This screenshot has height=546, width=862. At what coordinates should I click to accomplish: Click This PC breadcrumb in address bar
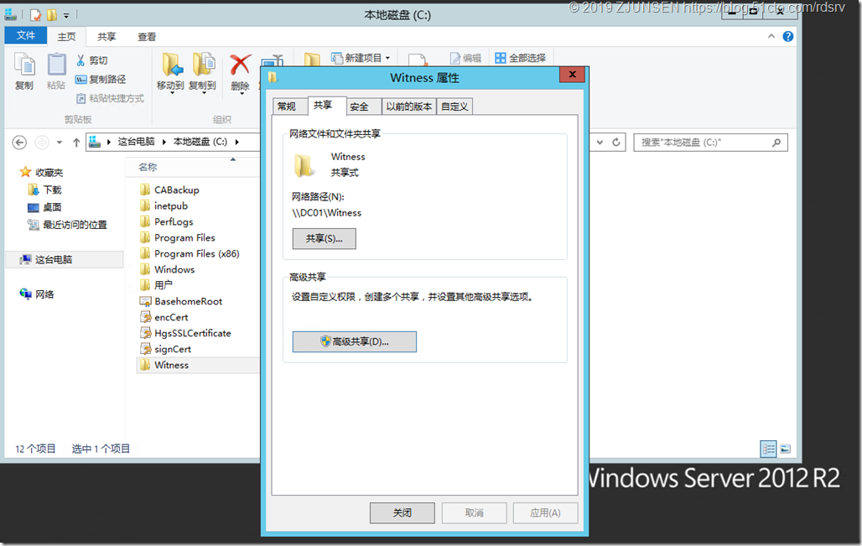pyautogui.click(x=136, y=142)
